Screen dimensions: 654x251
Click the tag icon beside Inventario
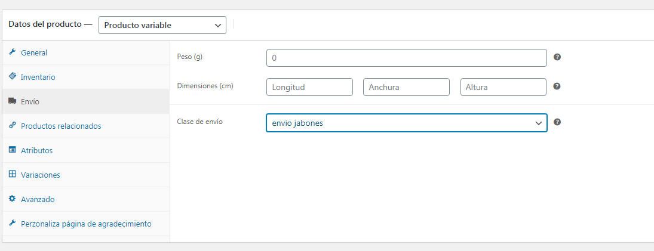tap(12, 76)
